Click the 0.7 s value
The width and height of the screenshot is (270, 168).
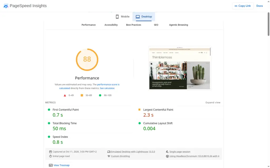coord(58,115)
